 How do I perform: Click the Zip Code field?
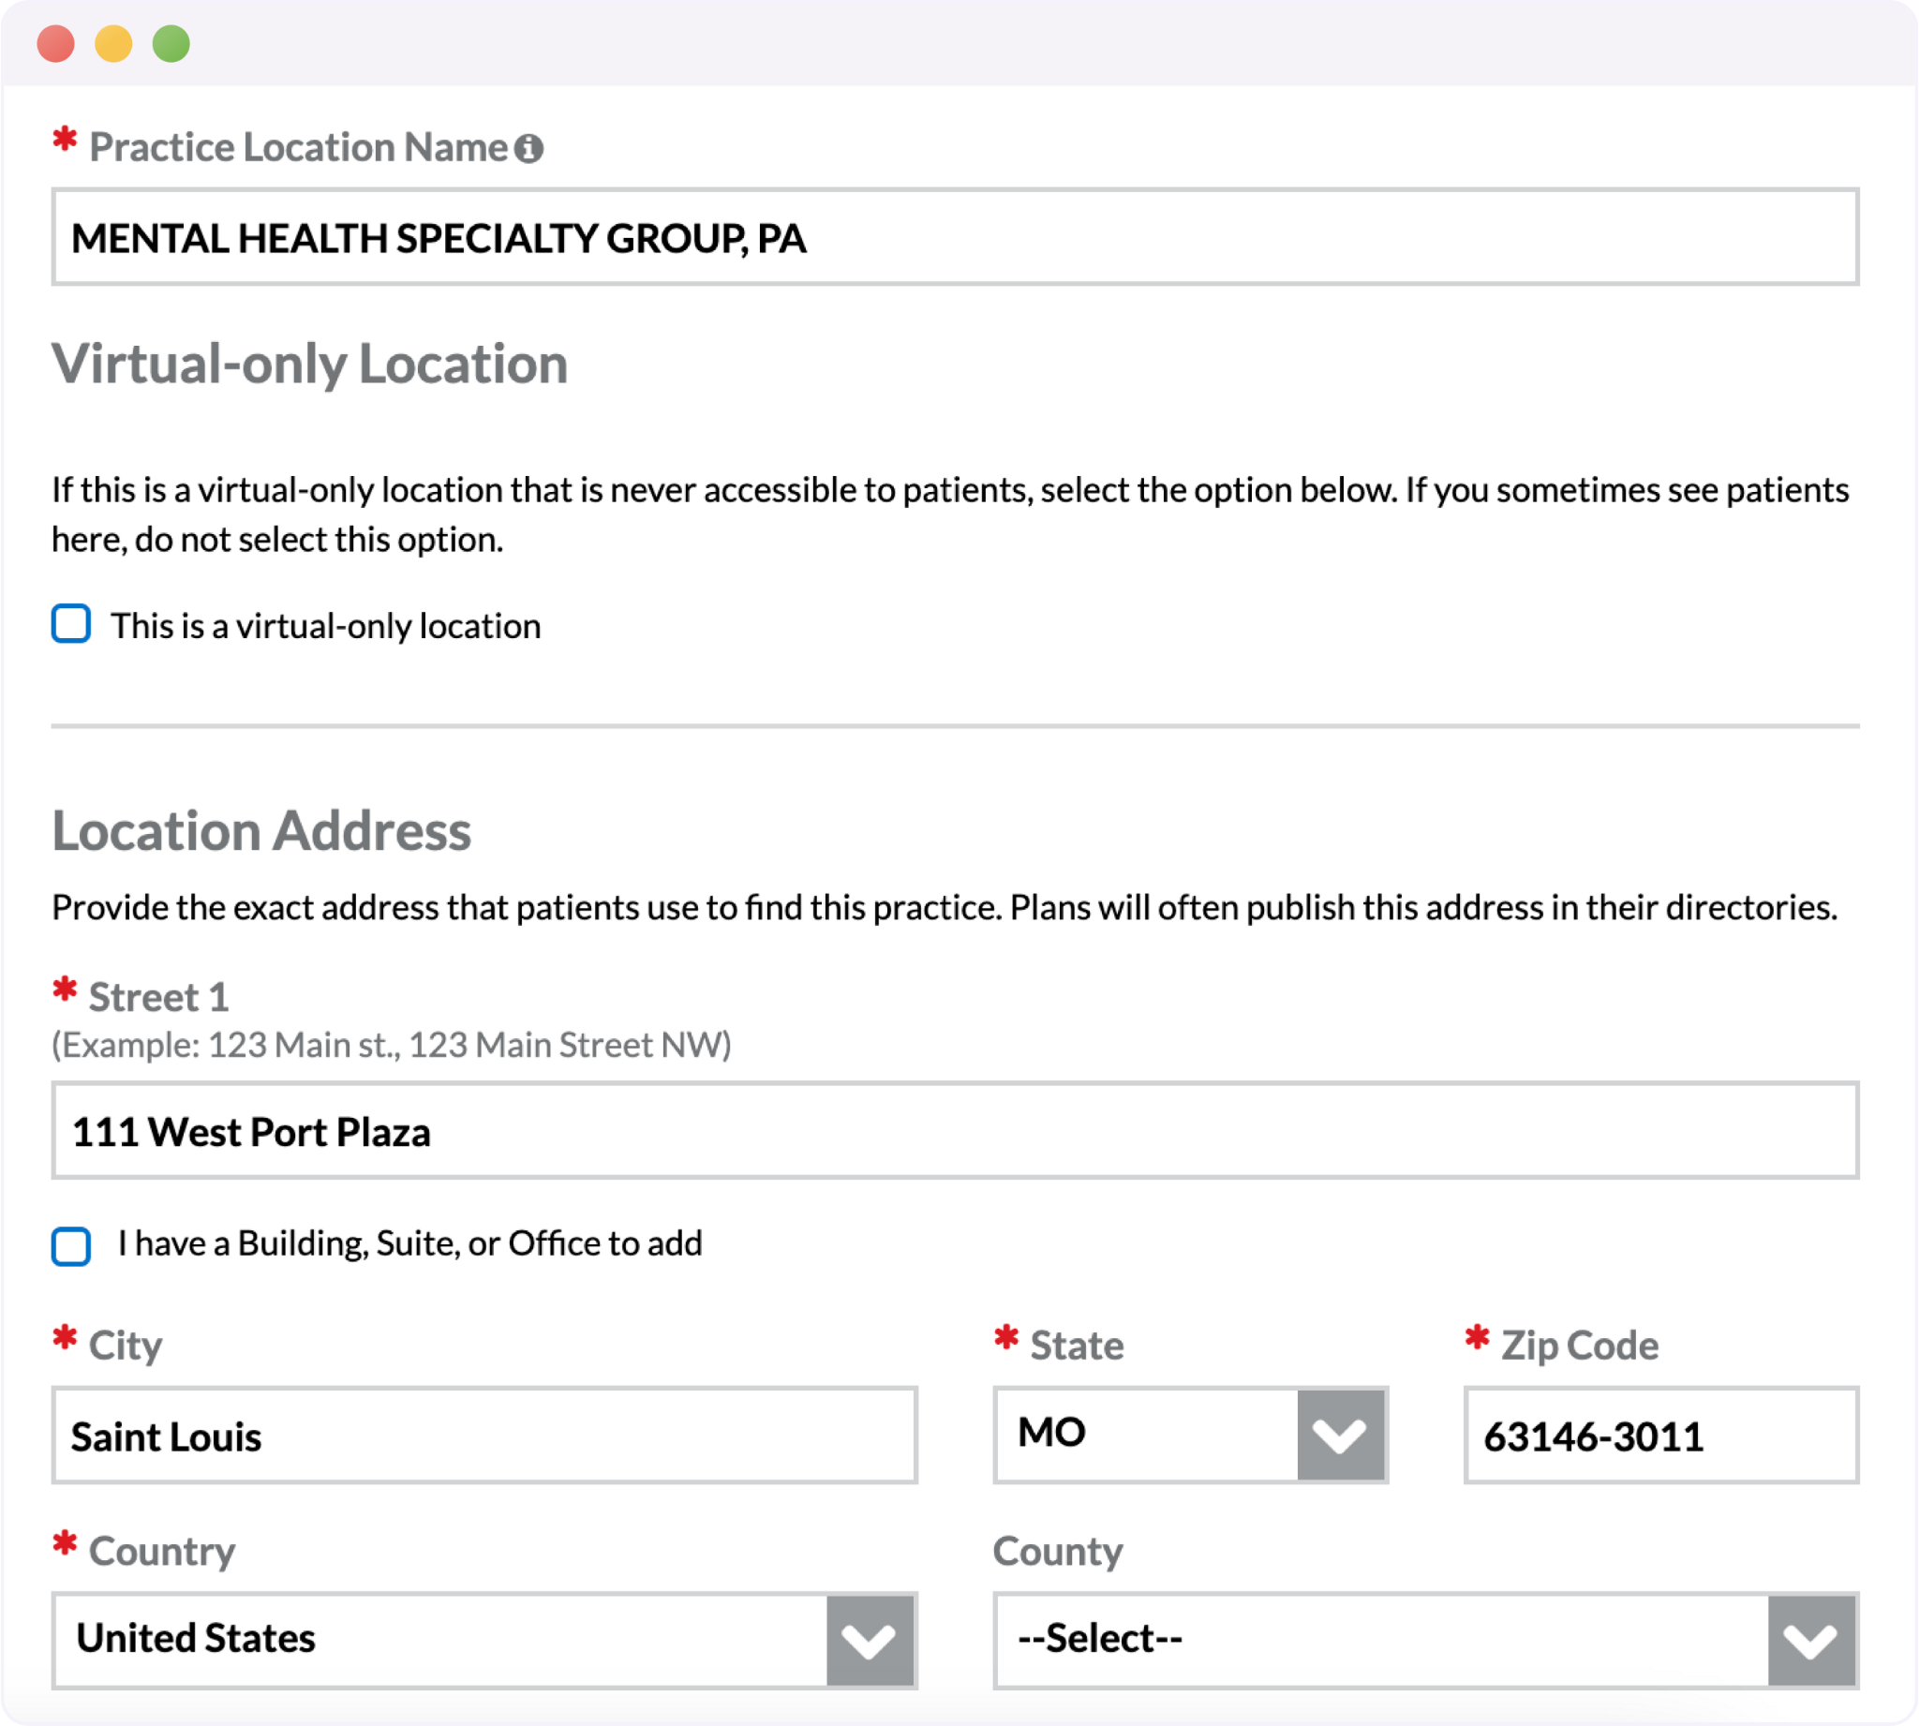click(x=1661, y=1435)
